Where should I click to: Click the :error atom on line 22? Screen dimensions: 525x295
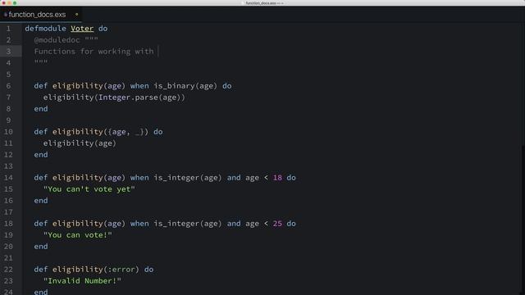[x=121, y=270]
